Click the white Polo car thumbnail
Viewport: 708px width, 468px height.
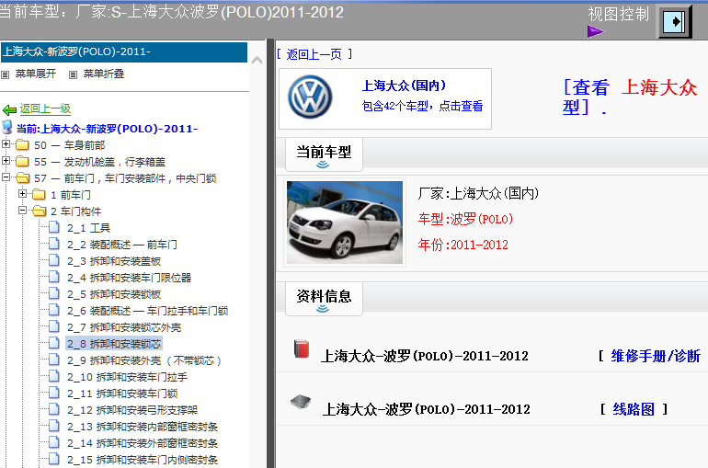pyautogui.click(x=345, y=223)
